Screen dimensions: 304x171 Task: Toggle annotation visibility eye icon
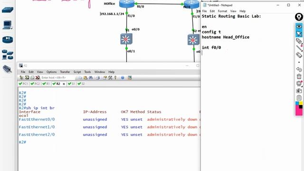(x=299, y=27)
